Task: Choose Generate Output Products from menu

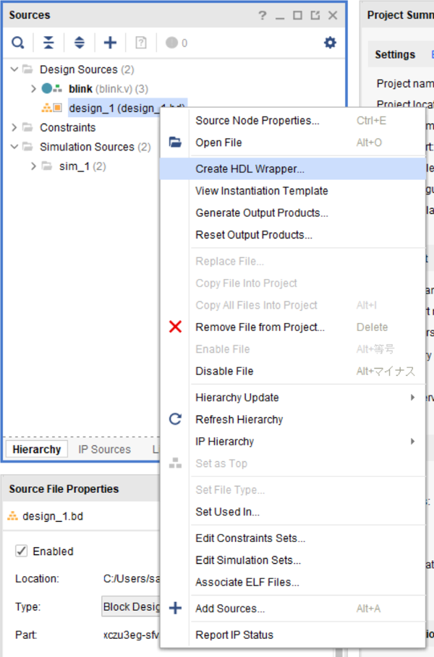Action: tap(261, 213)
